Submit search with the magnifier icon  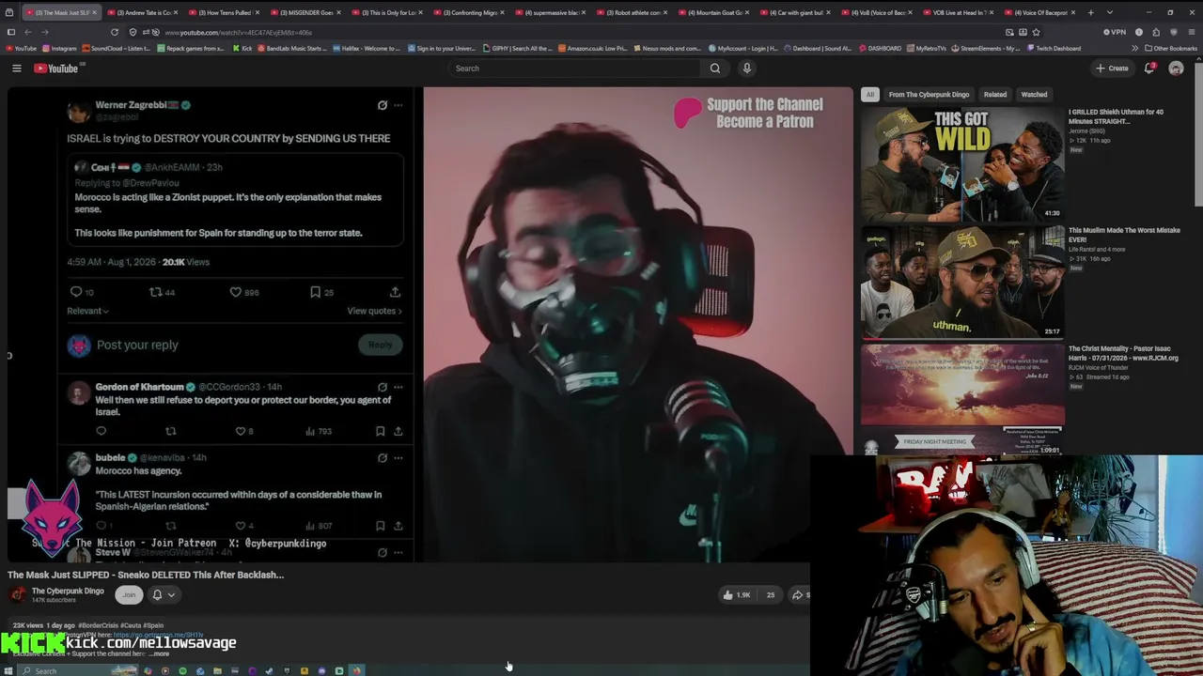715,69
